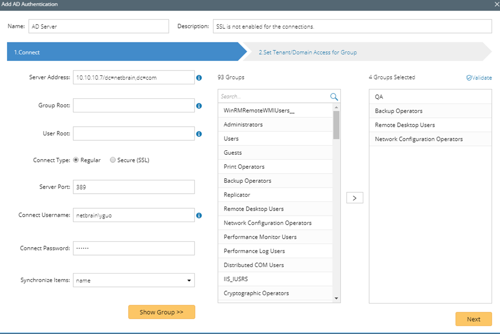This screenshot has height=334, width=500.
Task: Click the Server Port input field
Action: pyautogui.click(x=134, y=187)
